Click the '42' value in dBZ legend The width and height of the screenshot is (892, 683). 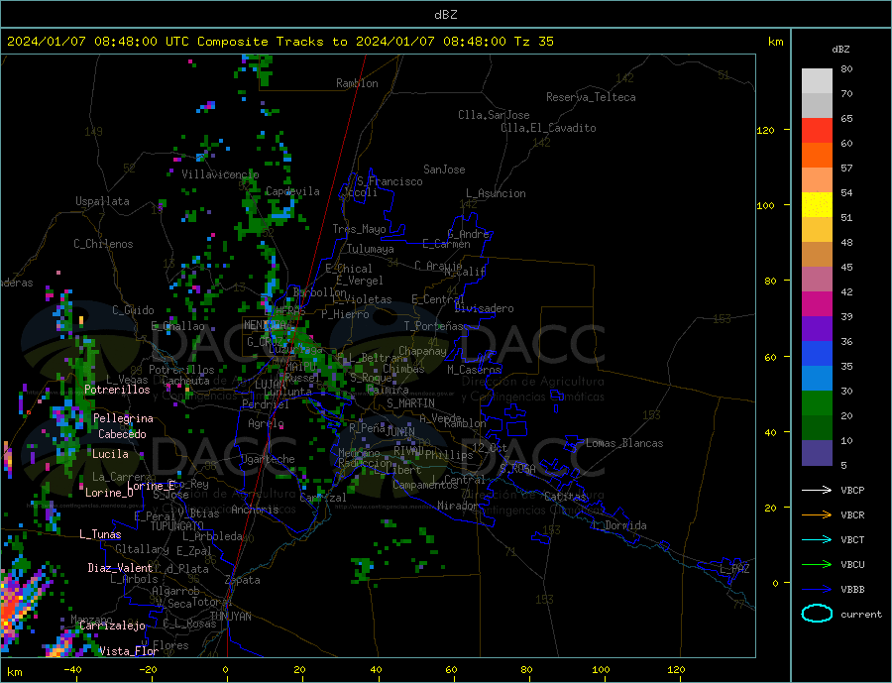[847, 292]
